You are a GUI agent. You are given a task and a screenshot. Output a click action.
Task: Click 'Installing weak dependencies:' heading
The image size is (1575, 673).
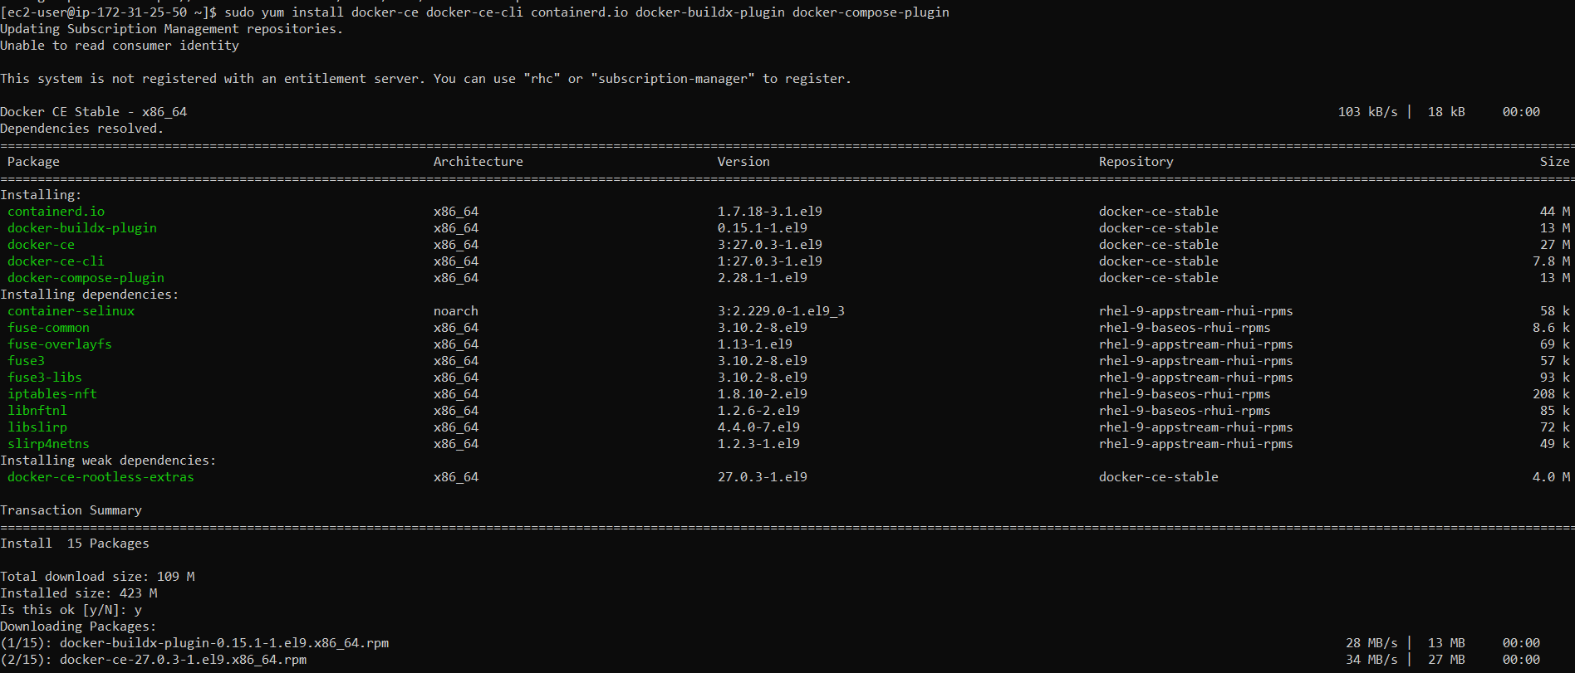[x=108, y=461]
